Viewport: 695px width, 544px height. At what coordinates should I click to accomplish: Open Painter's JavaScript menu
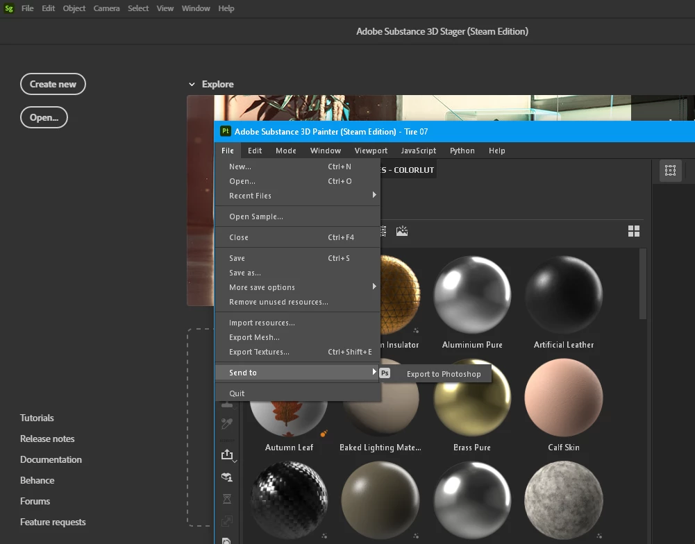(x=419, y=151)
